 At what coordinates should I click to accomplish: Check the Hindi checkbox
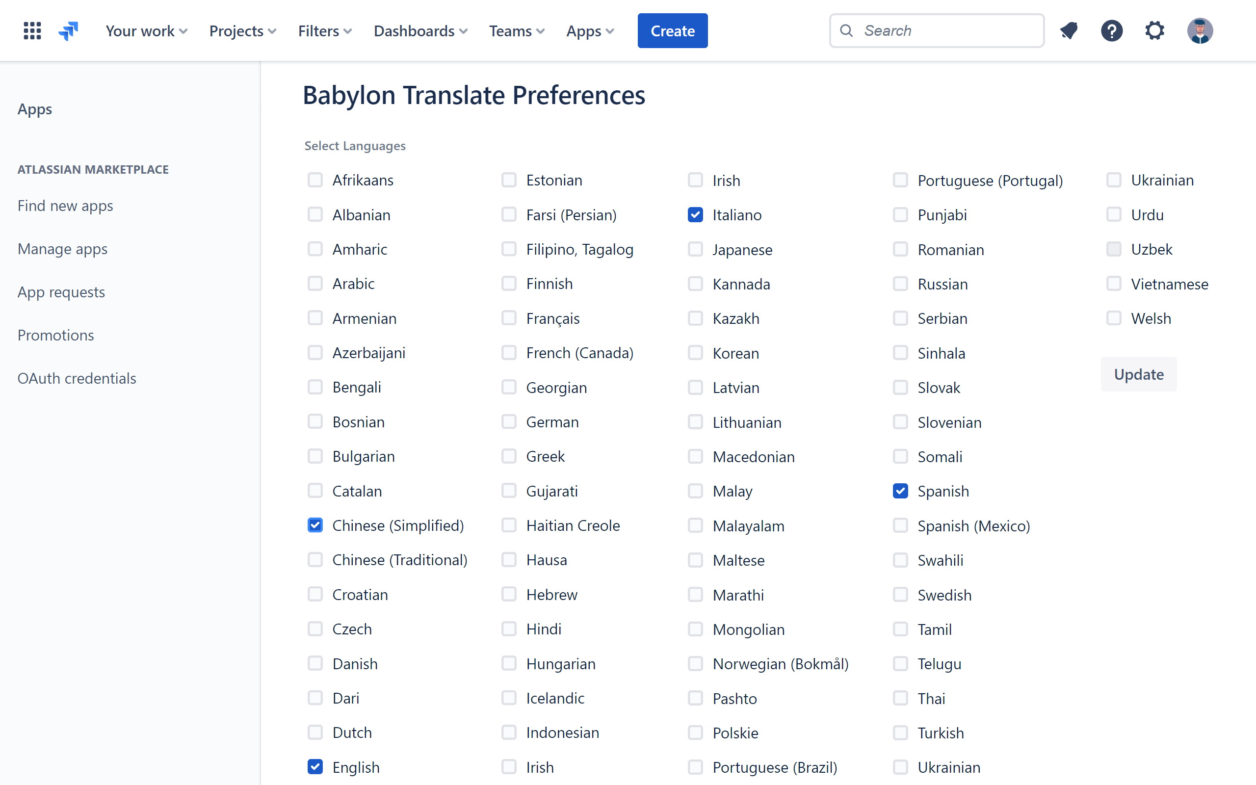(509, 628)
